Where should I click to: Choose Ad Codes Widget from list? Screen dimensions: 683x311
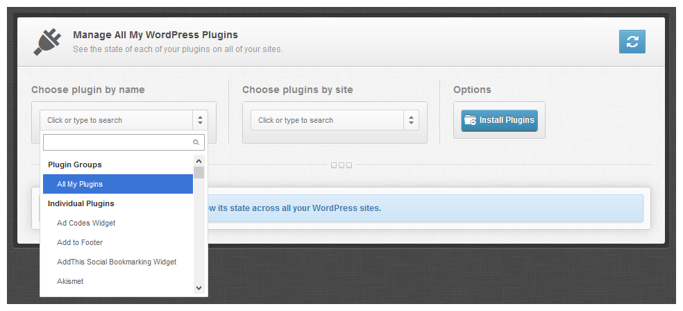click(86, 223)
